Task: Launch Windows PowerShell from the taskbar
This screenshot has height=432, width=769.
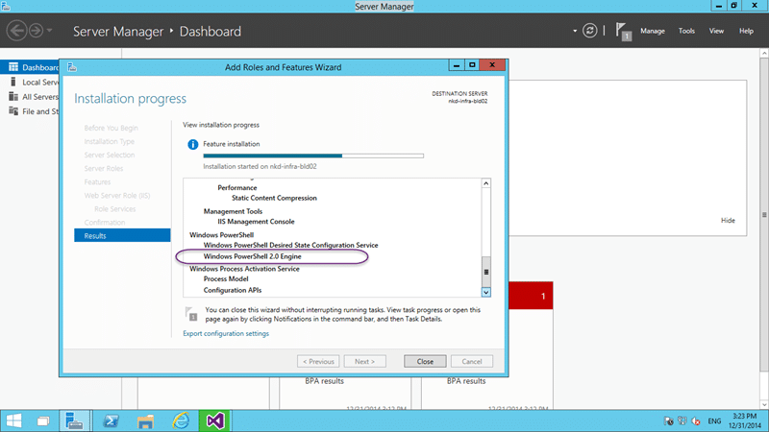Action: 111,420
